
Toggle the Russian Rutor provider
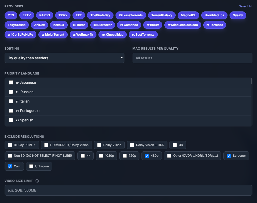[x=79, y=25]
